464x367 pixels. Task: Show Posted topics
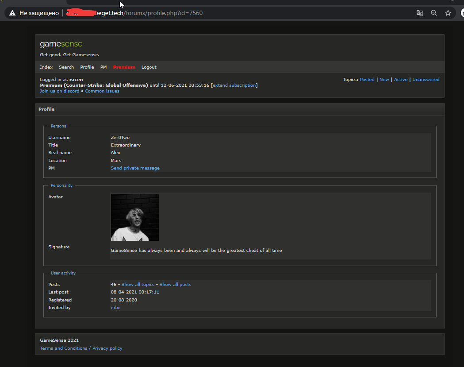tap(367, 79)
